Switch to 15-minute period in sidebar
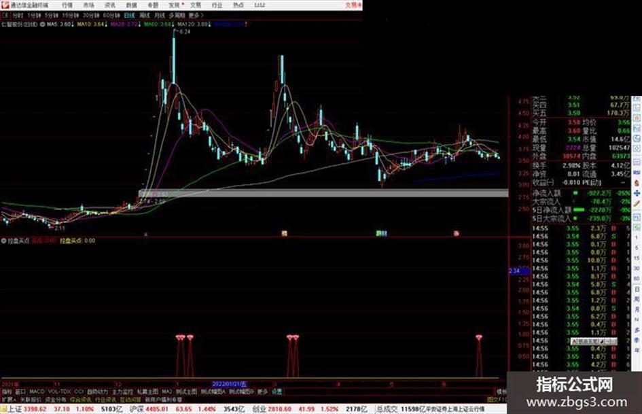This screenshot has width=642, height=414. tap(637, 258)
